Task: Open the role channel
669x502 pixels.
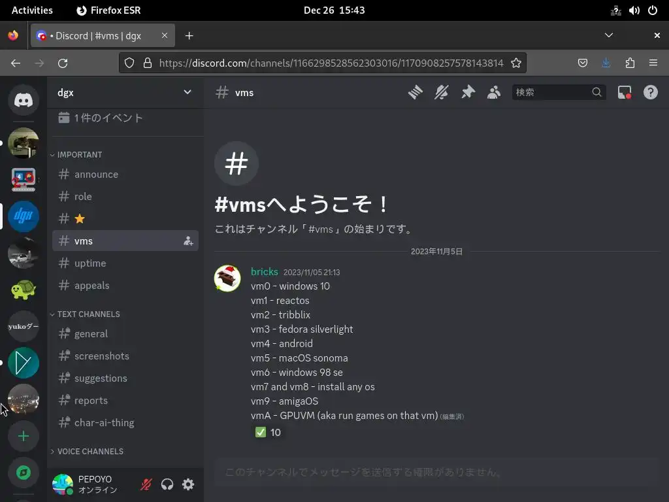Action: (125, 196)
